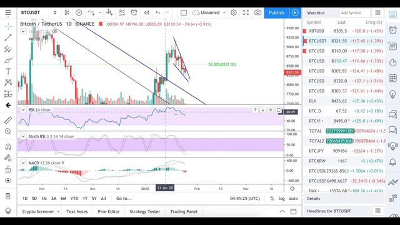
Task: Click the redo arrow
Action: click(166, 12)
